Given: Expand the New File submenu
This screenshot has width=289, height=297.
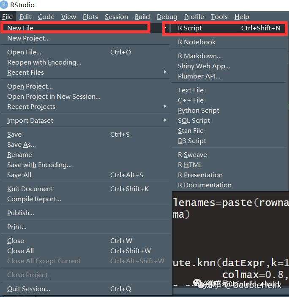Looking at the screenshot, I should coord(85,28).
